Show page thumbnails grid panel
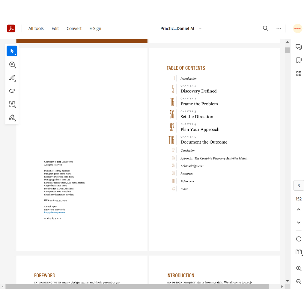Viewport: 307px width, 307px height. pos(299,74)
